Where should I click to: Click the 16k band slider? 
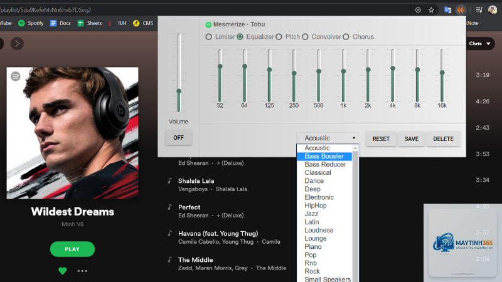click(x=442, y=76)
